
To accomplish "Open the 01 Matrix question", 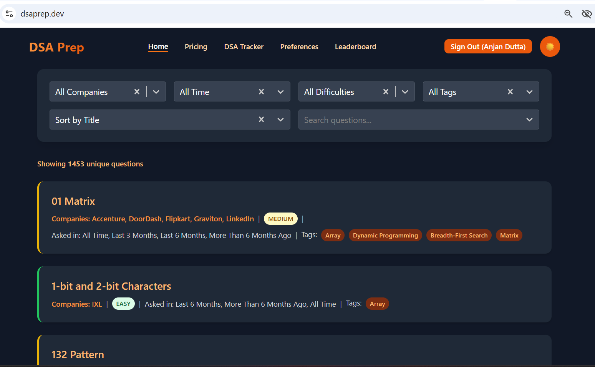I will (73, 201).
